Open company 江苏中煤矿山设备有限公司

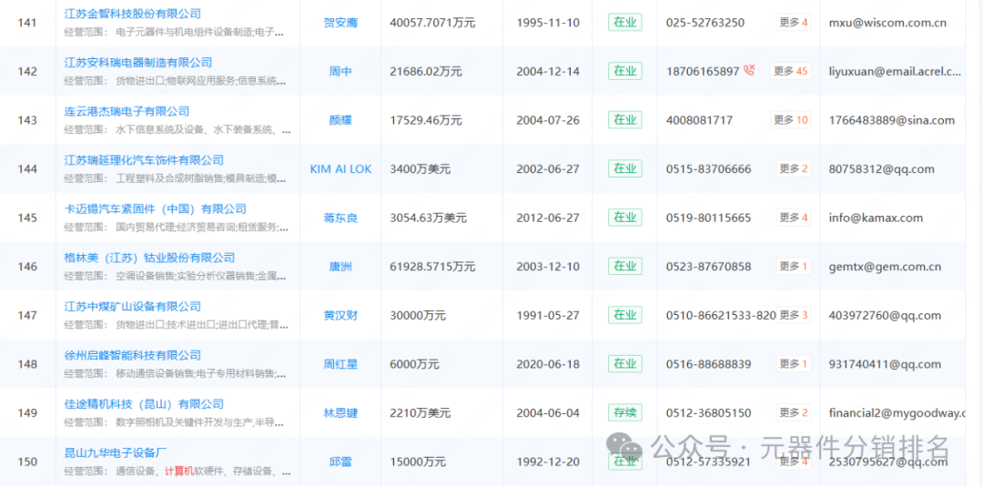point(133,307)
